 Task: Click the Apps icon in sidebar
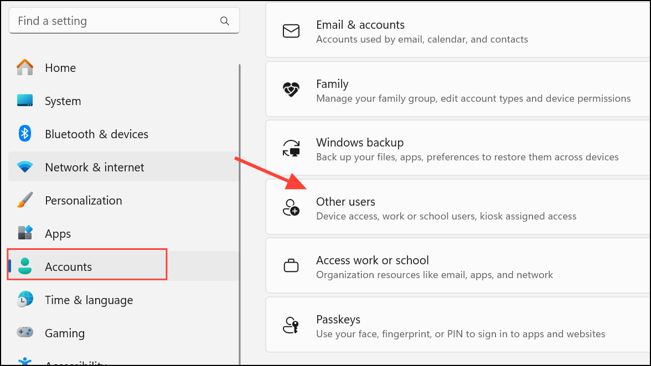[25, 233]
